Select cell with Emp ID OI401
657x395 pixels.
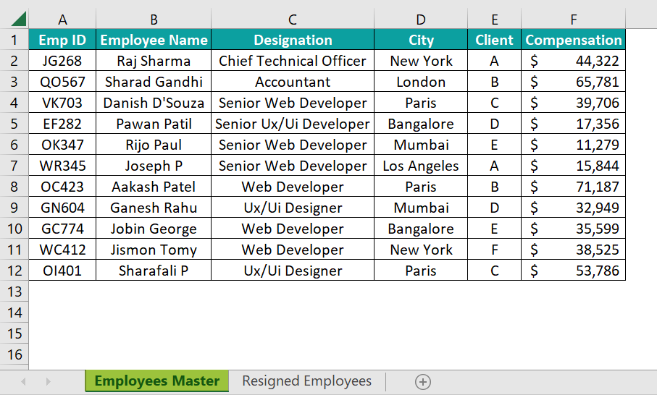[x=62, y=271]
